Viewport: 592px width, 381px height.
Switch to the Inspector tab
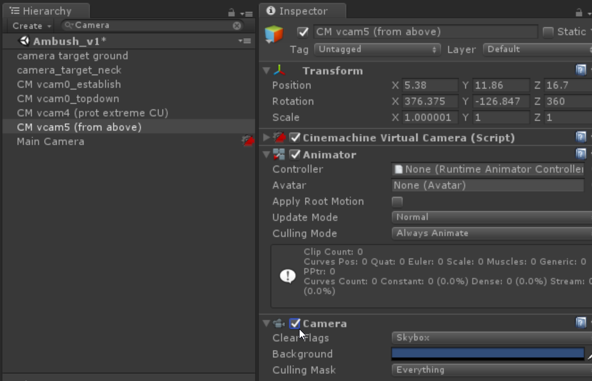[x=304, y=11]
